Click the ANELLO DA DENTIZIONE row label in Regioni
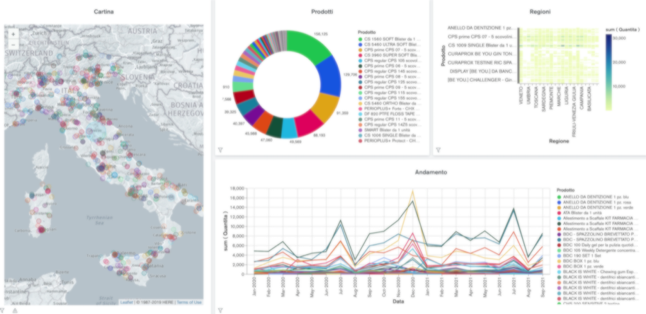 pyautogui.click(x=481, y=28)
